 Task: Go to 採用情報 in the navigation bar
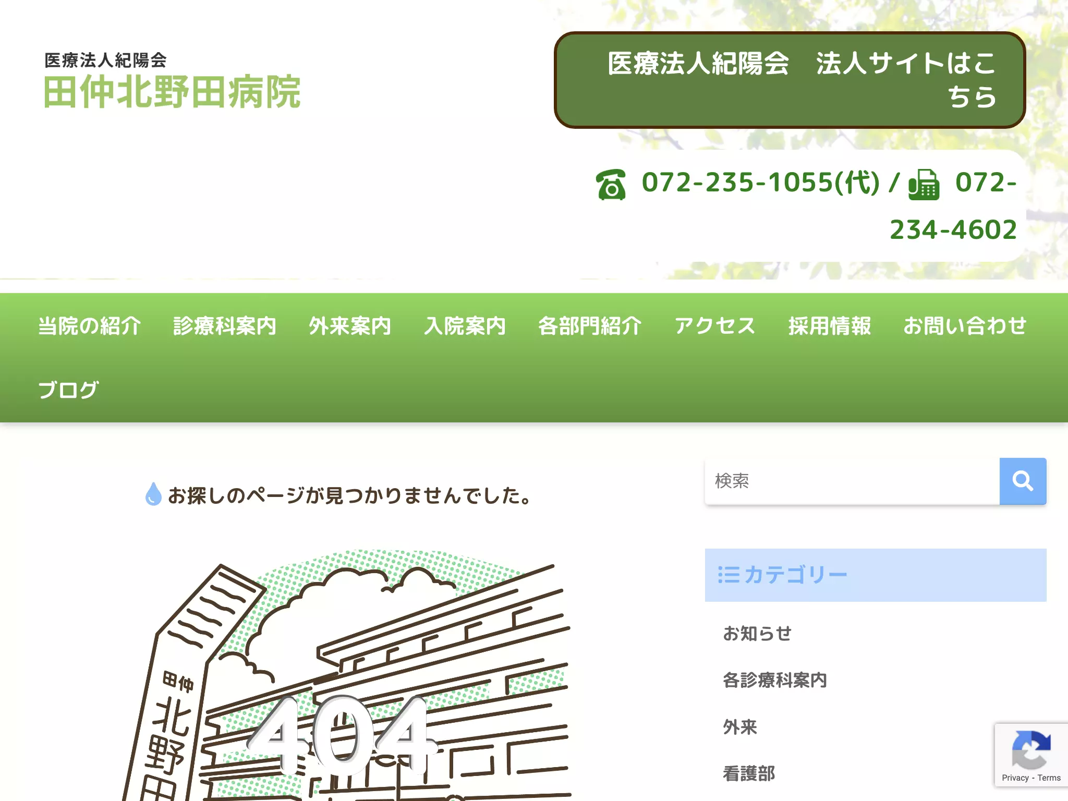830,325
